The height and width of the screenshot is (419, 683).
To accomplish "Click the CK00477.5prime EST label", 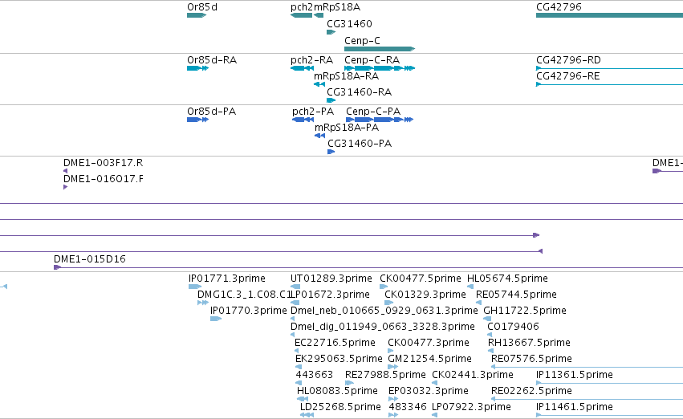I will [x=421, y=278].
